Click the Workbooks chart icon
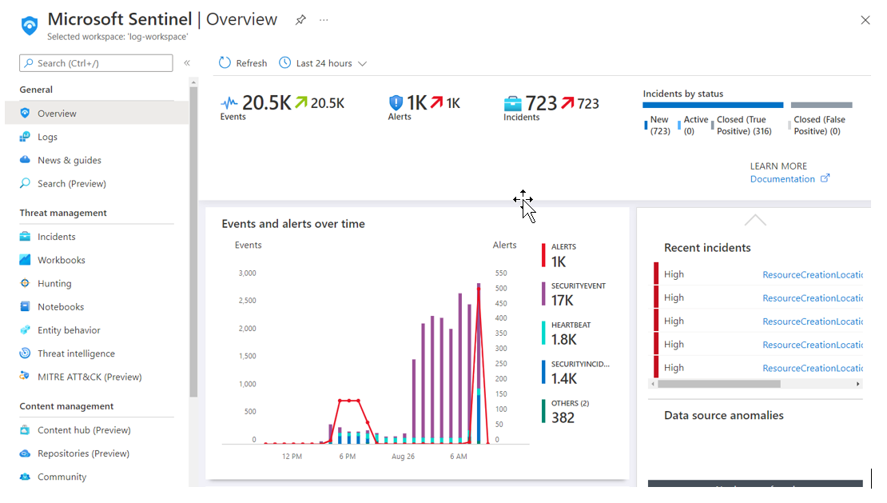 tap(26, 260)
